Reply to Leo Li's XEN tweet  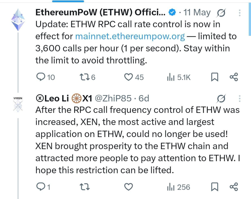pos(43,187)
